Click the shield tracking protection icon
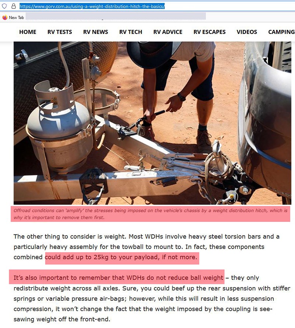This screenshot has width=295, height=328. (4, 6)
